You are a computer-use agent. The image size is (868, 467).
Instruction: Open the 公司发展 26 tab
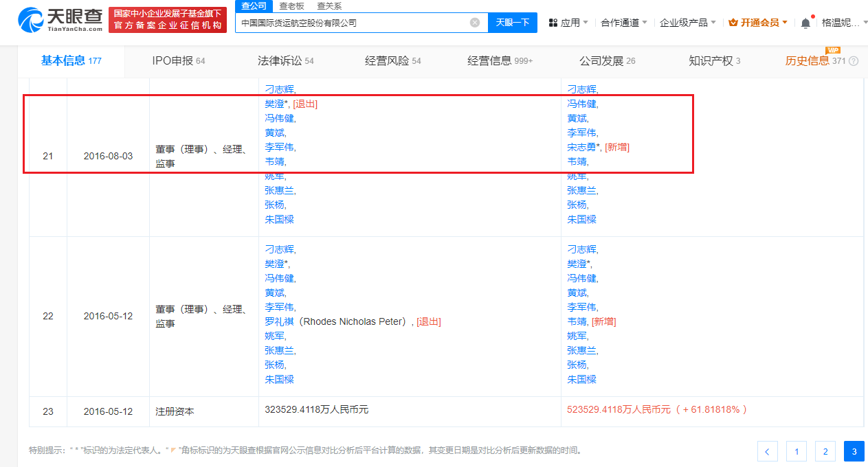pyautogui.click(x=608, y=61)
